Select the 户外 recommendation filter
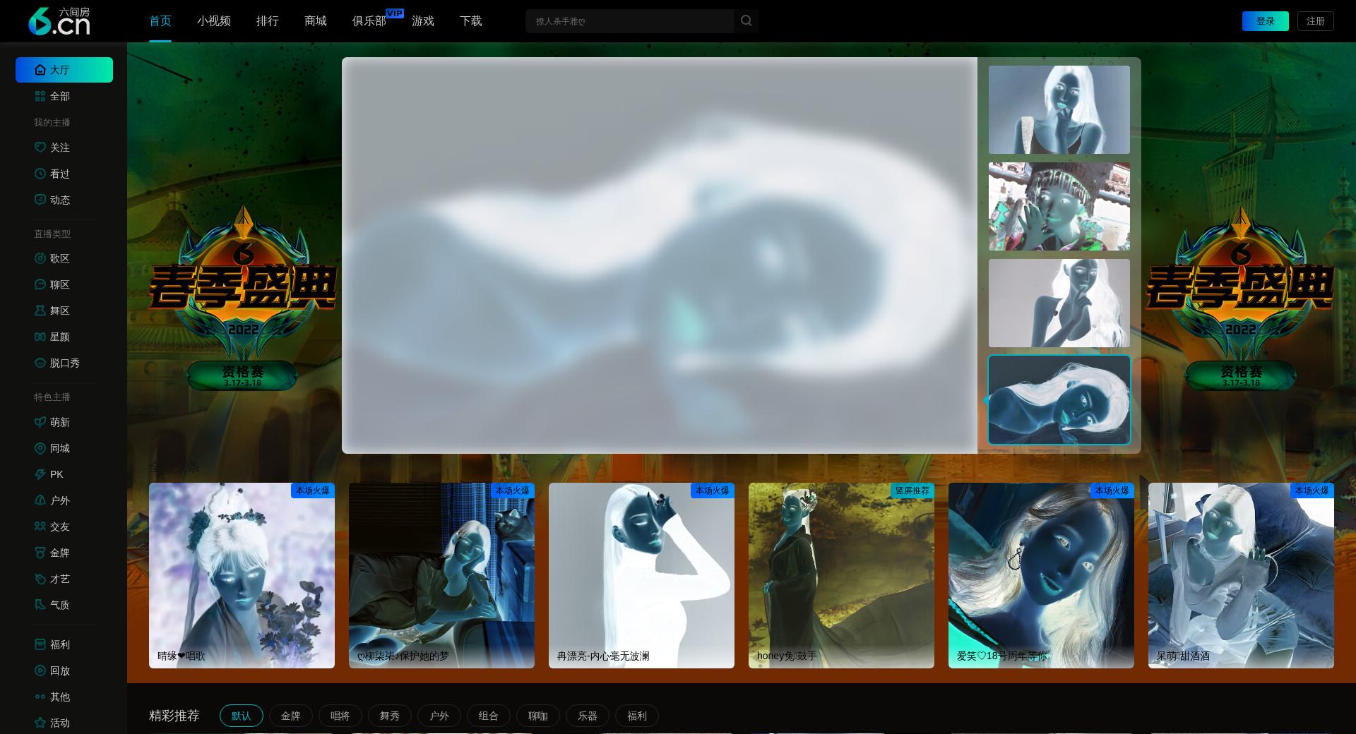The image size is (1356, 734). point(439,716)
